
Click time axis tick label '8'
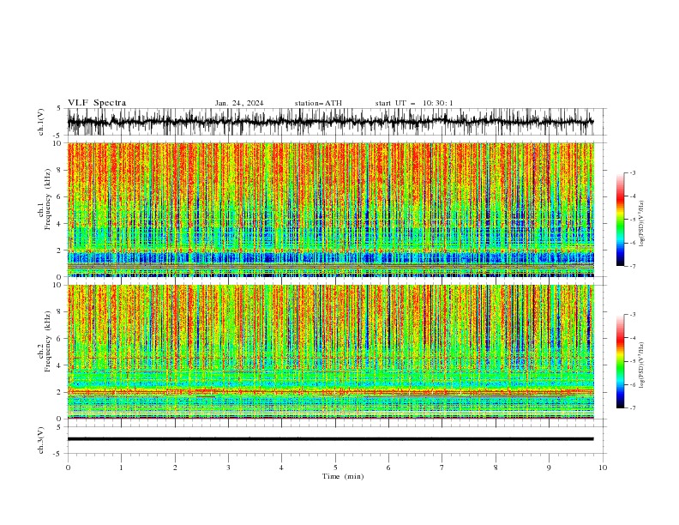pos(496,468)
